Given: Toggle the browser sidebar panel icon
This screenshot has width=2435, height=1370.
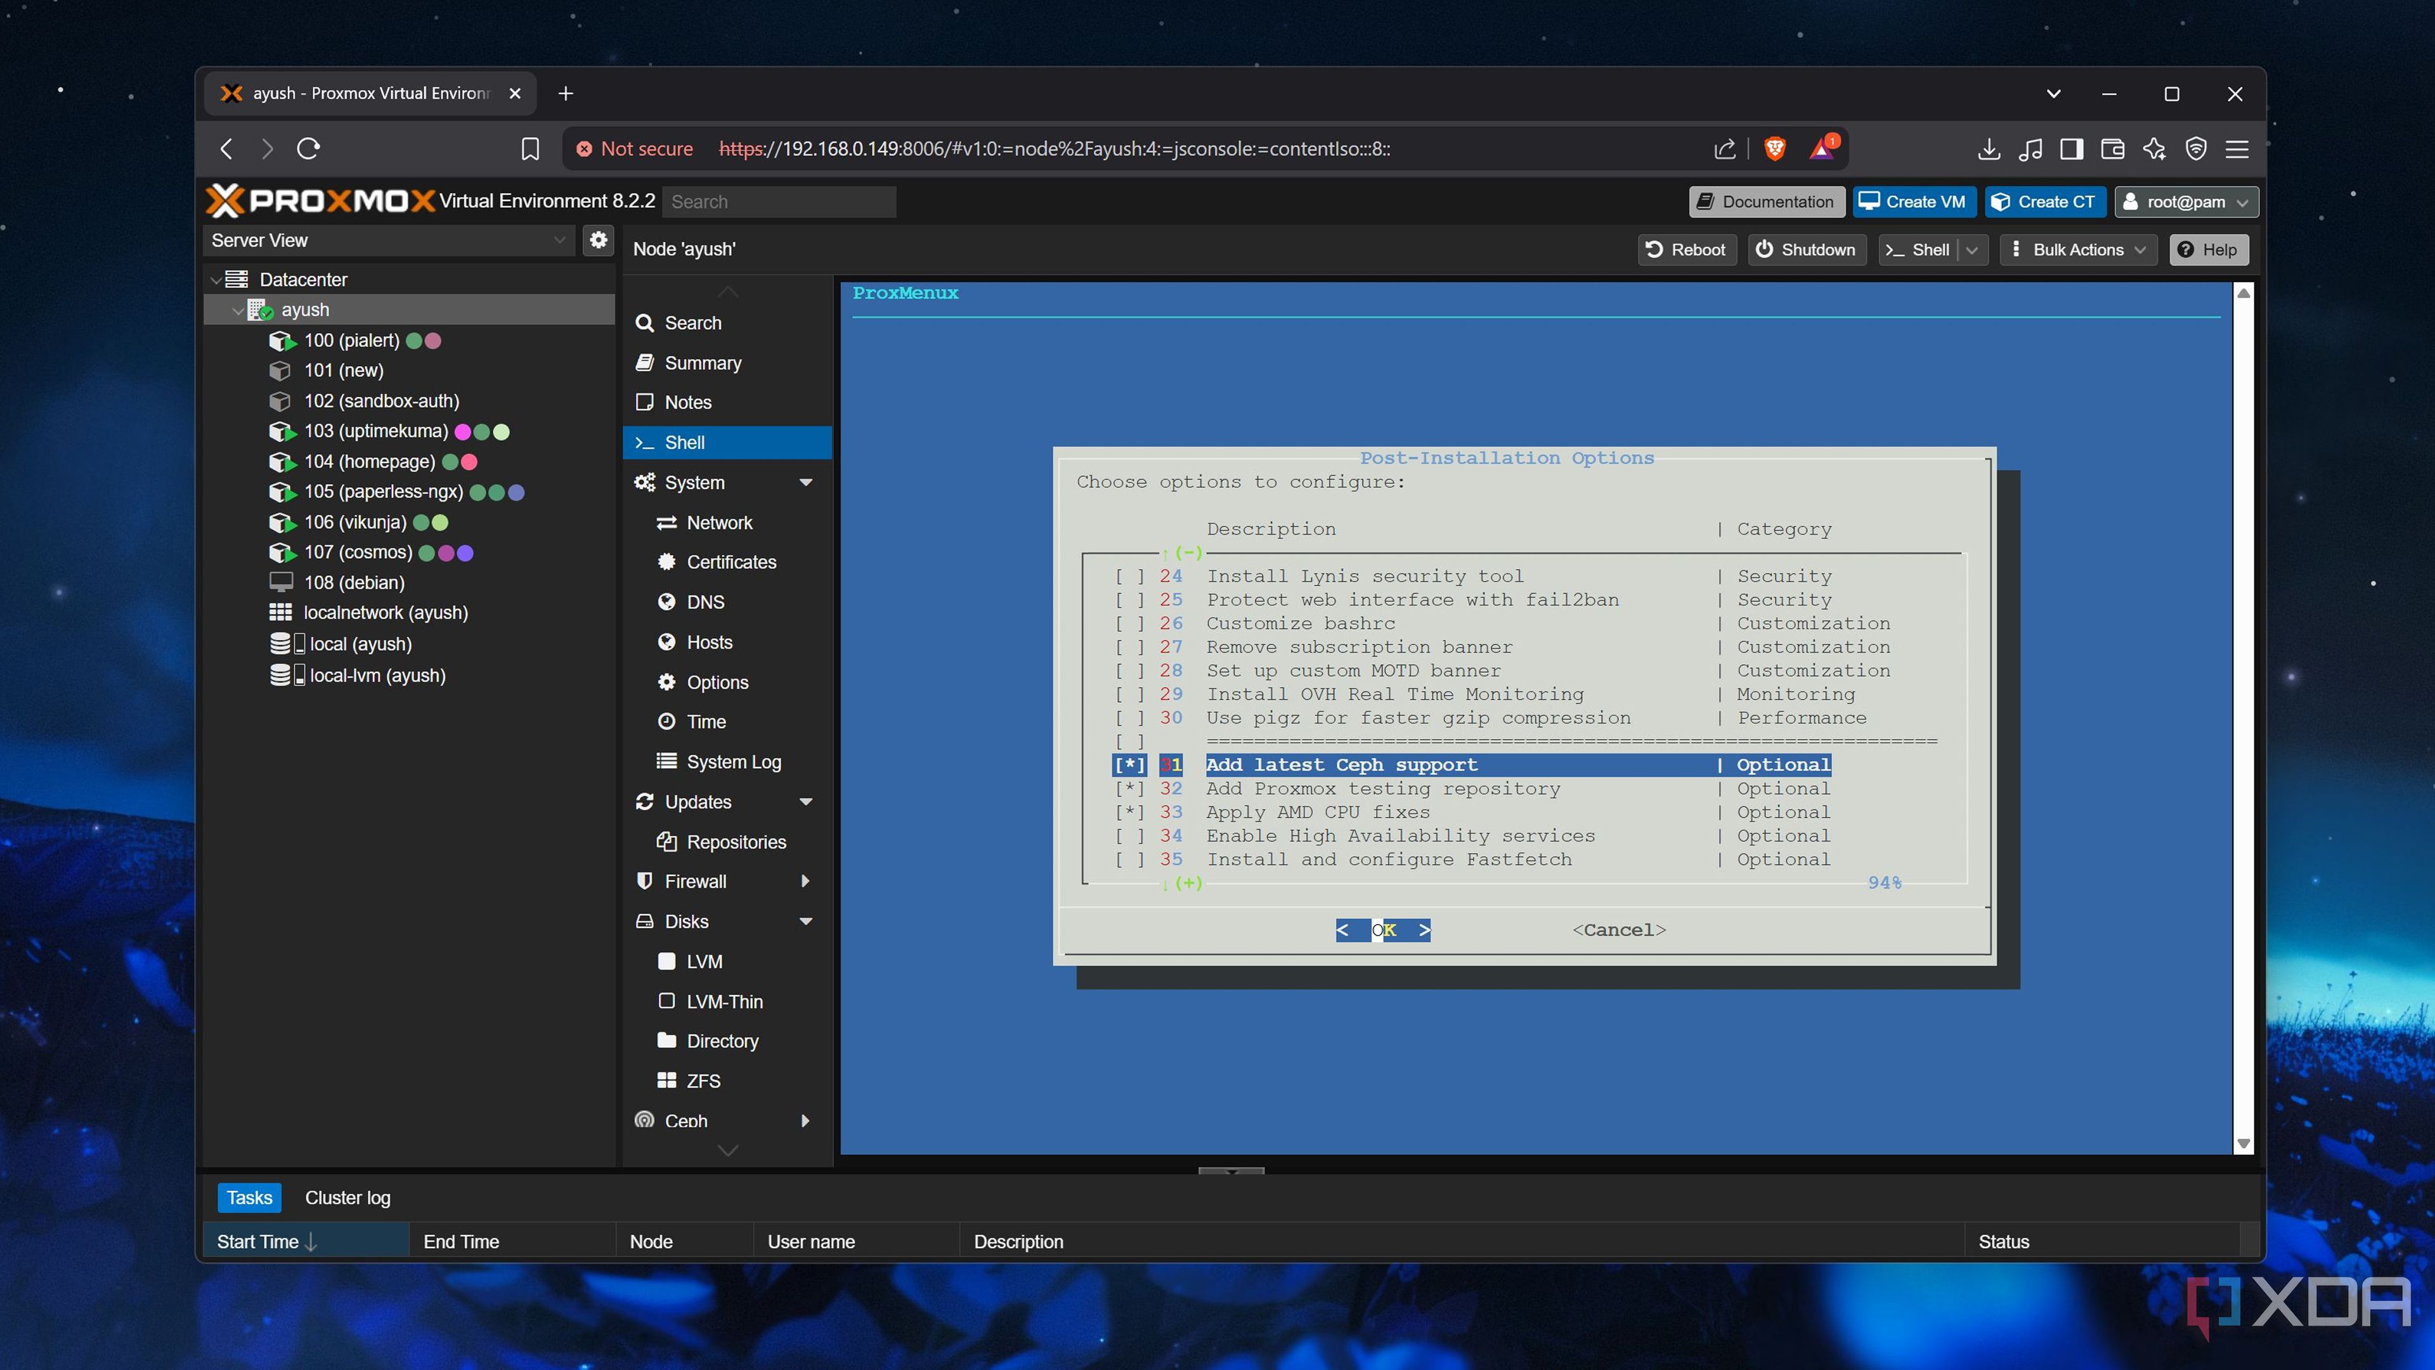Looking at the screenshot, I should [2072, 148].
